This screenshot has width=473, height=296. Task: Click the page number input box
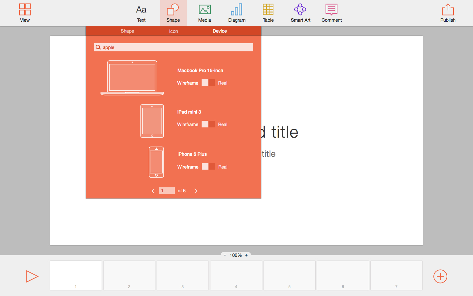[167, 191]
